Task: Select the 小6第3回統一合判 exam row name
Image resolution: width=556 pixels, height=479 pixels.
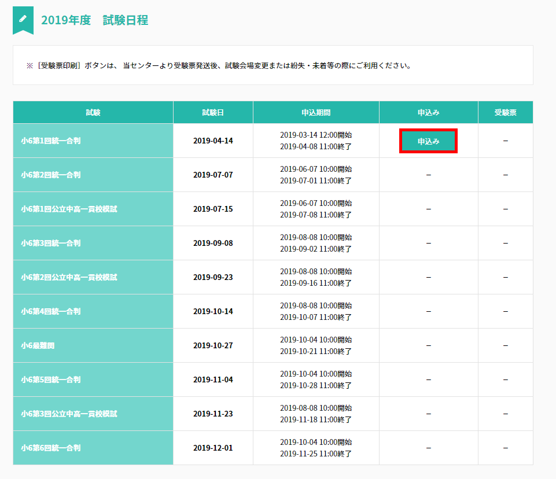Action: click(x=51, y=243)
